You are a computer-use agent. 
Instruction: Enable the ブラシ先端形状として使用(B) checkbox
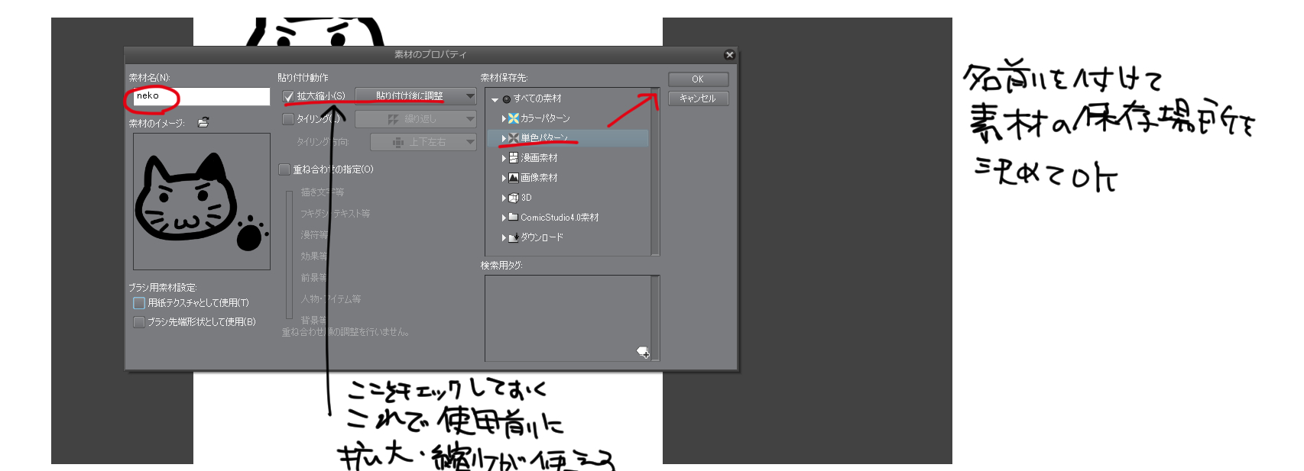(139, 322)
